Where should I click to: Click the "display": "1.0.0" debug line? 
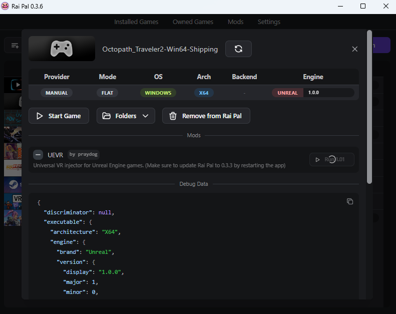click(94, 272)
